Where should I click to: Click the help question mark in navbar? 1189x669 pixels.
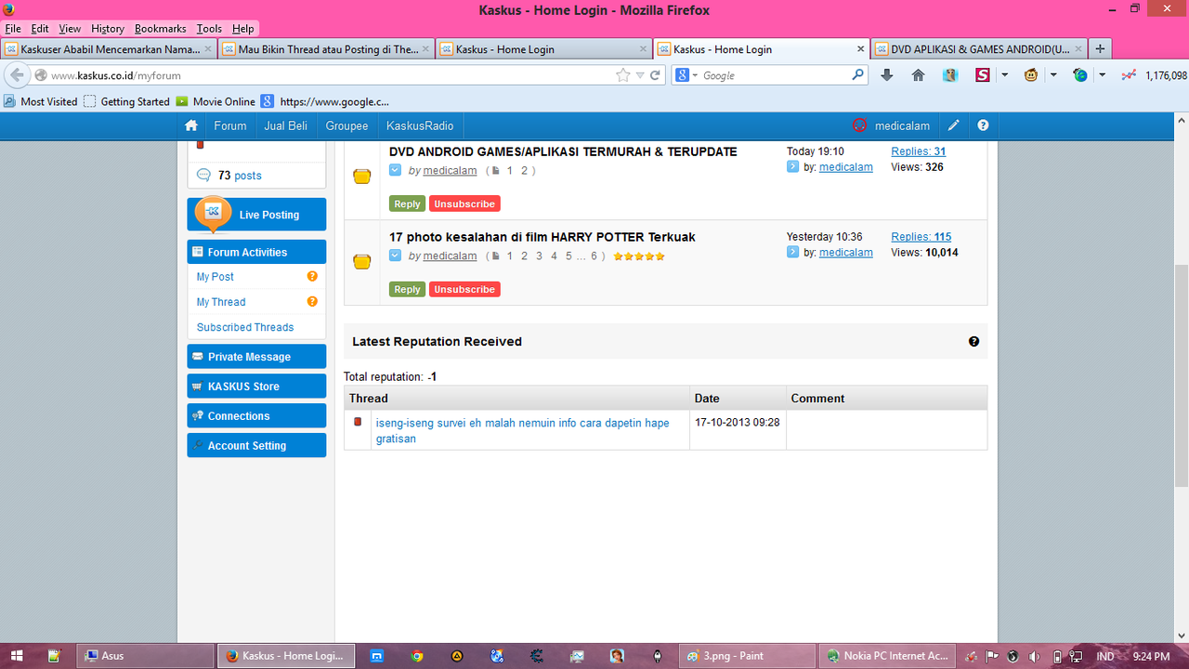983,125
